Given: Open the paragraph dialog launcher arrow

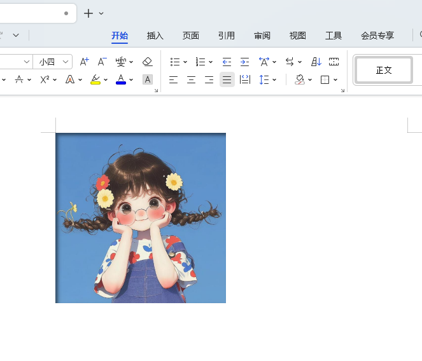Looking at the screenshot, I should point(342,91).
